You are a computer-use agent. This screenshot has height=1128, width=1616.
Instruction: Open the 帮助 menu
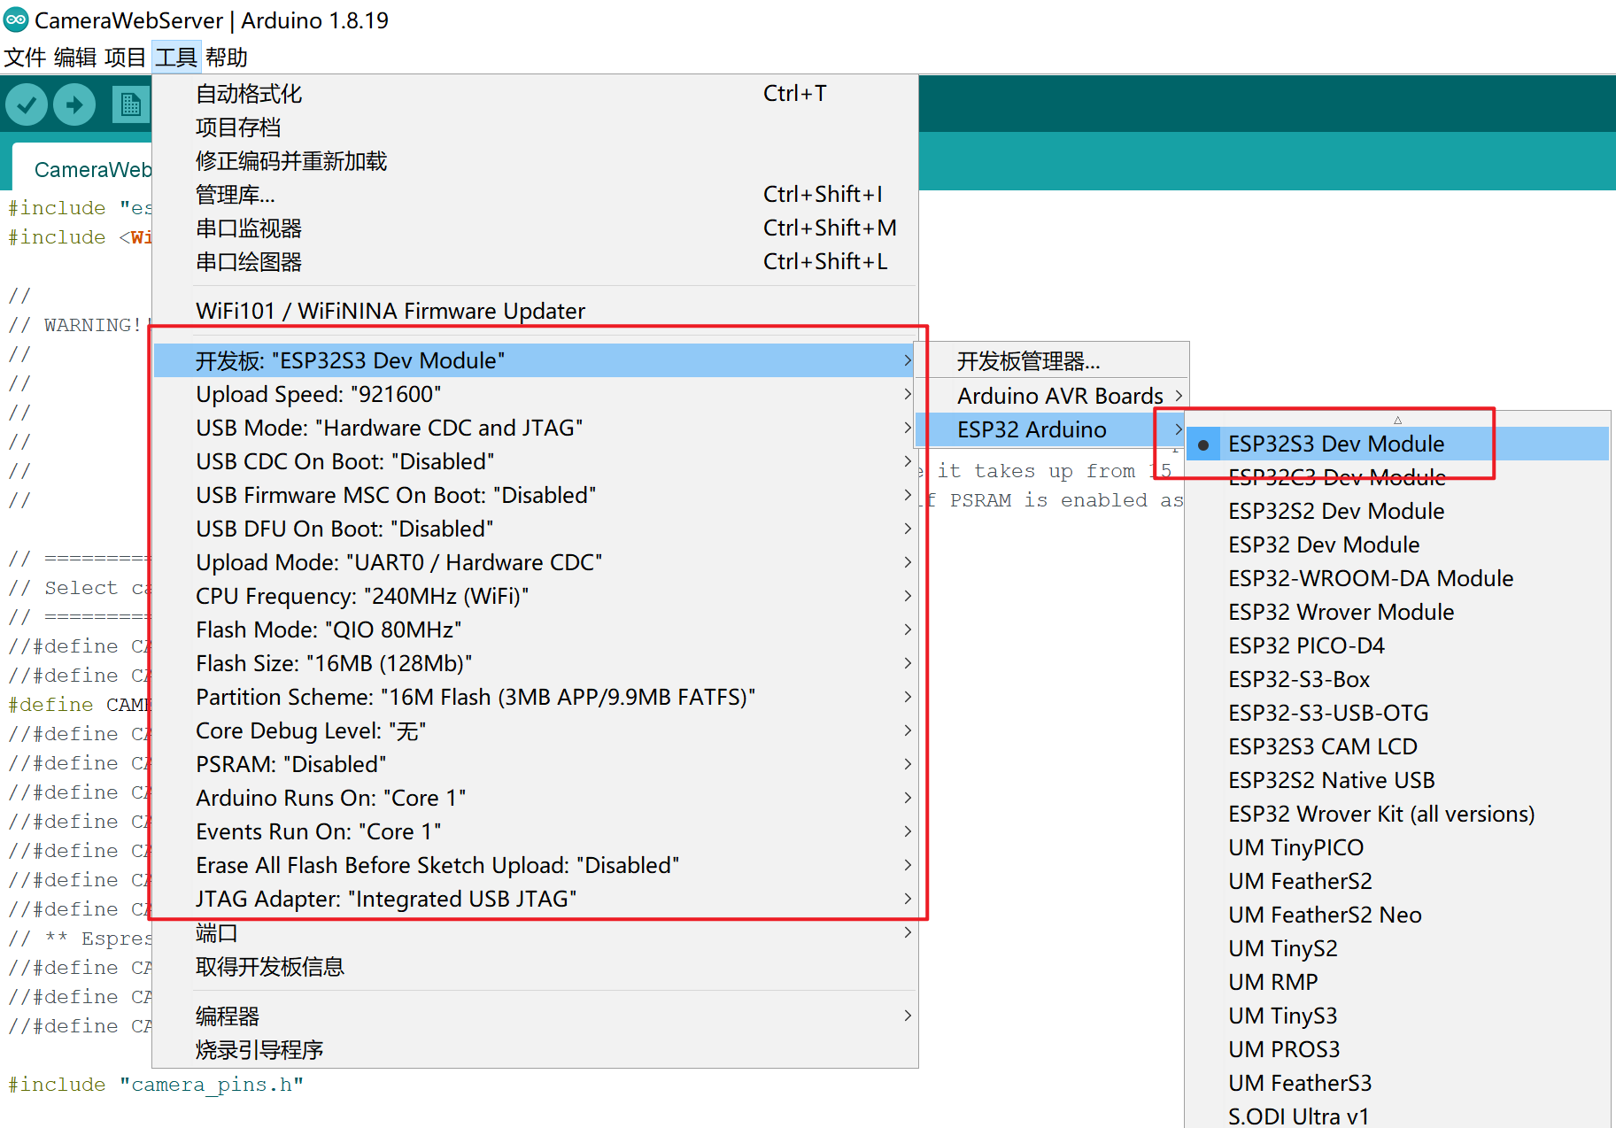(227, 58)
